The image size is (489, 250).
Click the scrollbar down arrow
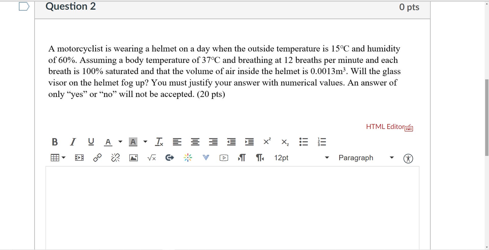click(487, 247)
